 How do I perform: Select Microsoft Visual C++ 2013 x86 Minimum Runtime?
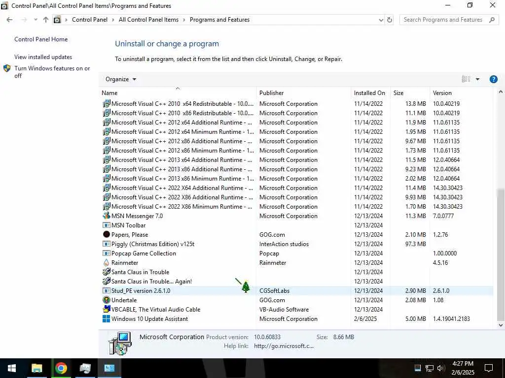click(x=182, y=178)
